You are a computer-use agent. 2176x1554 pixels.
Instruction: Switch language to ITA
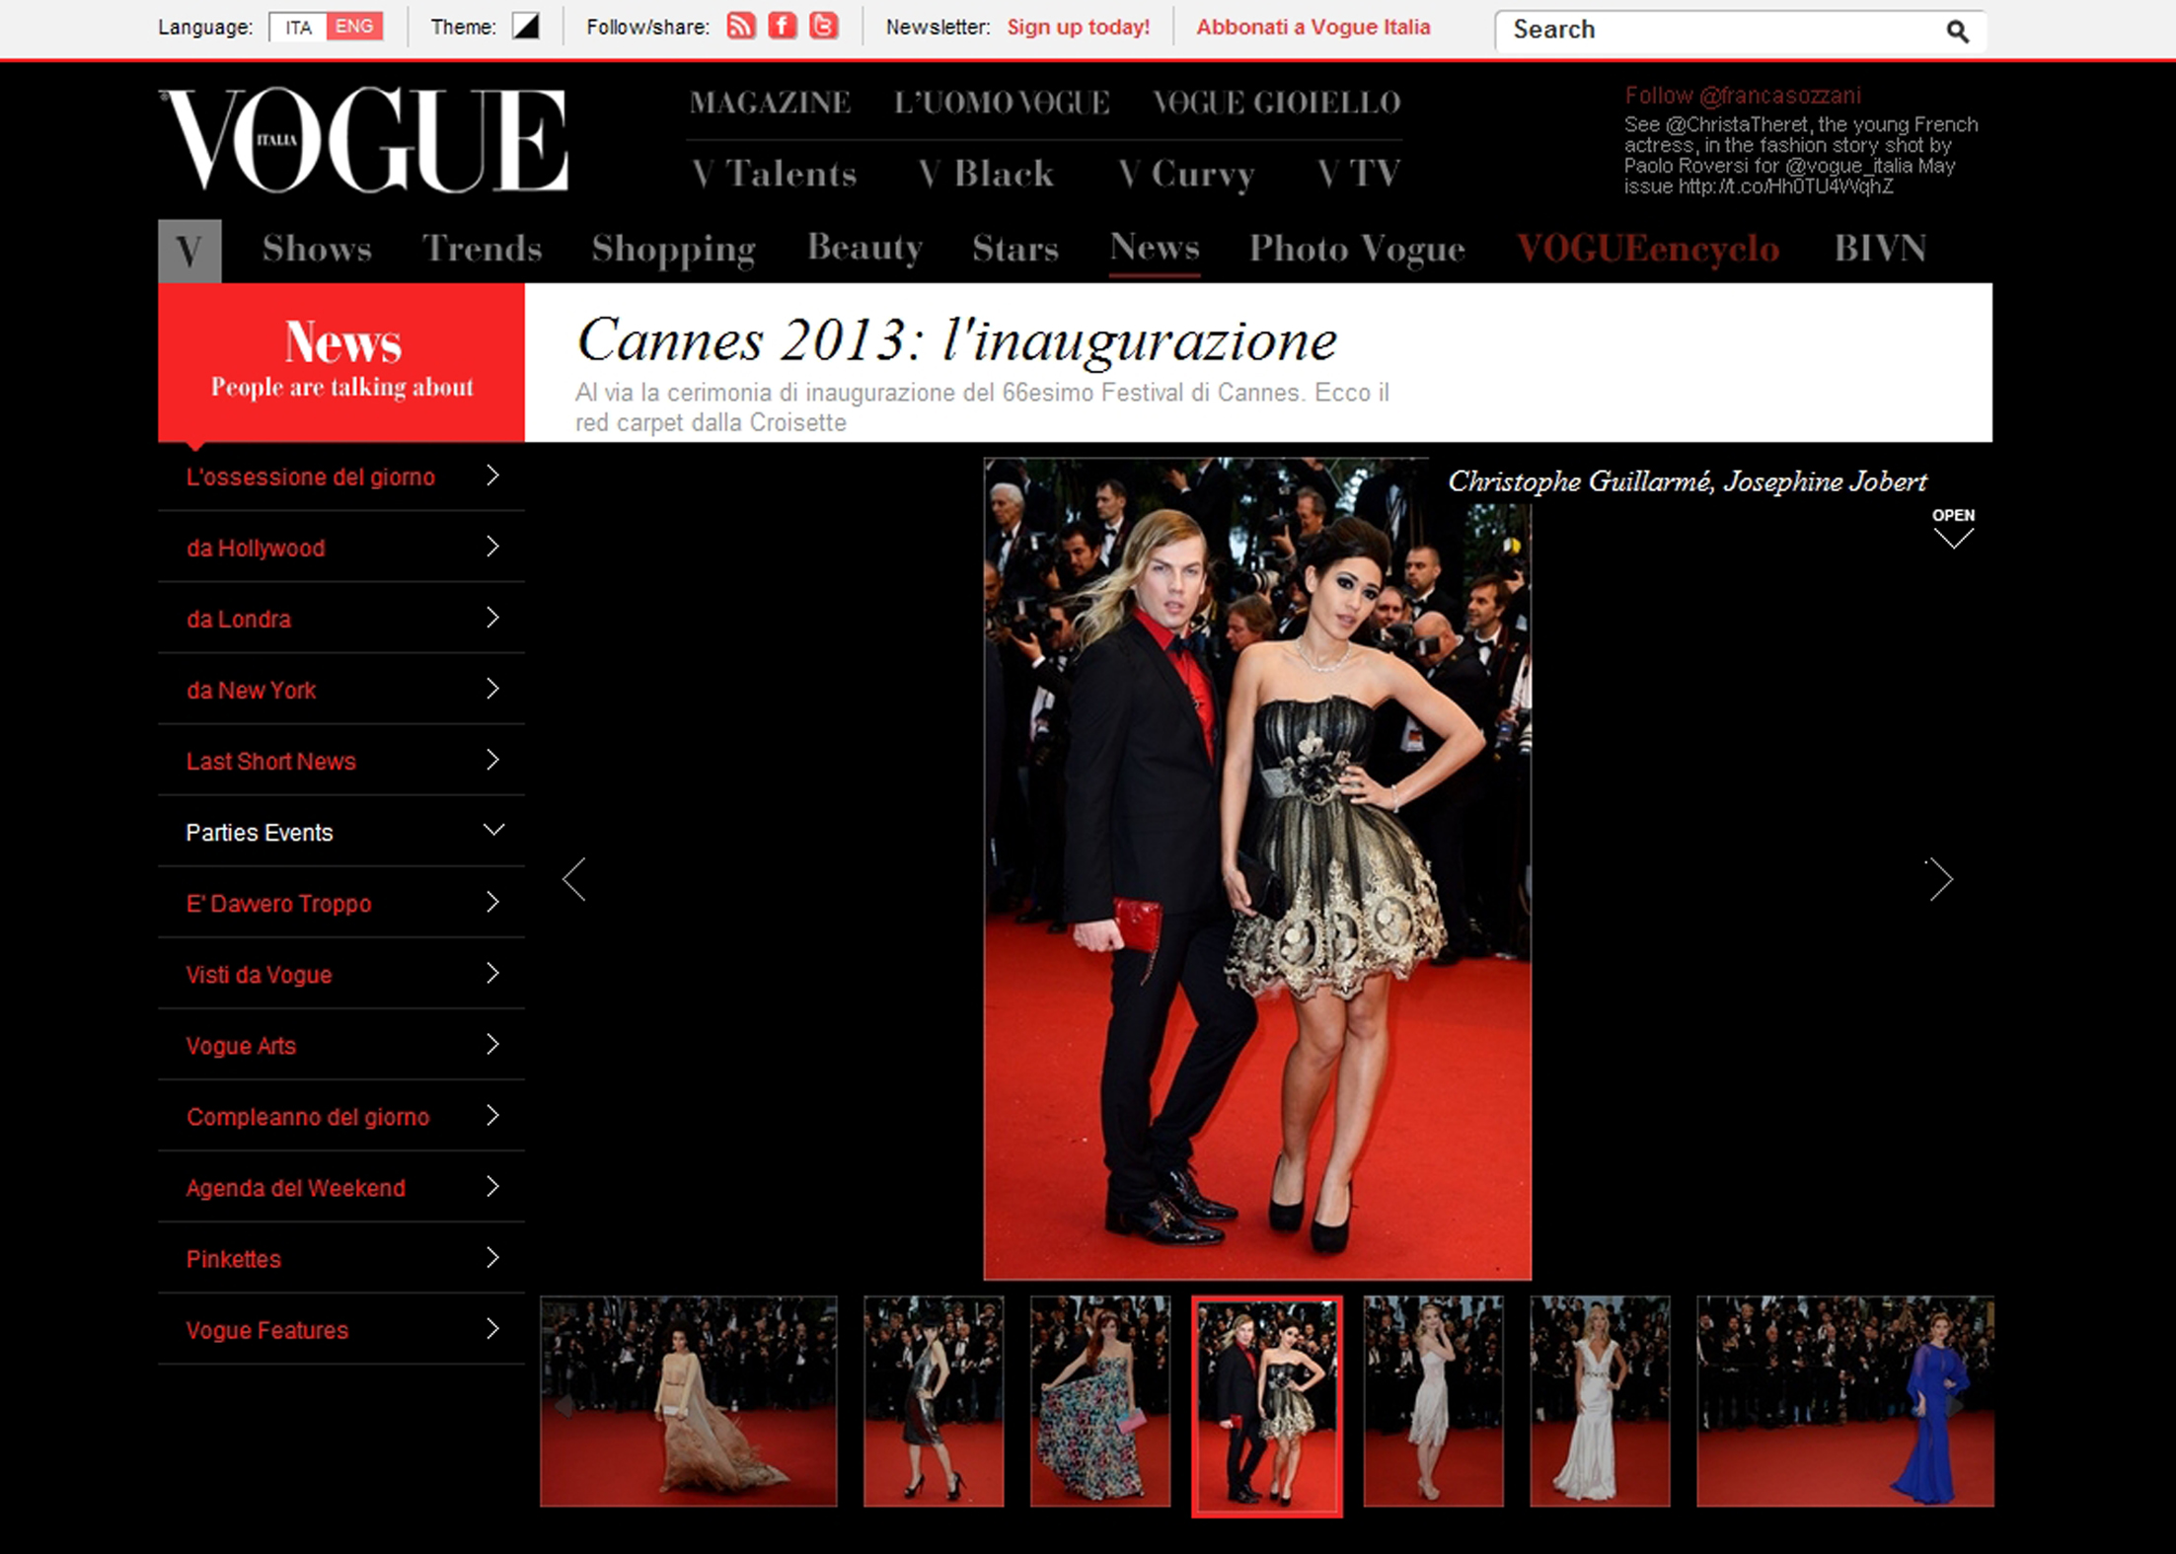coord(298,28)
